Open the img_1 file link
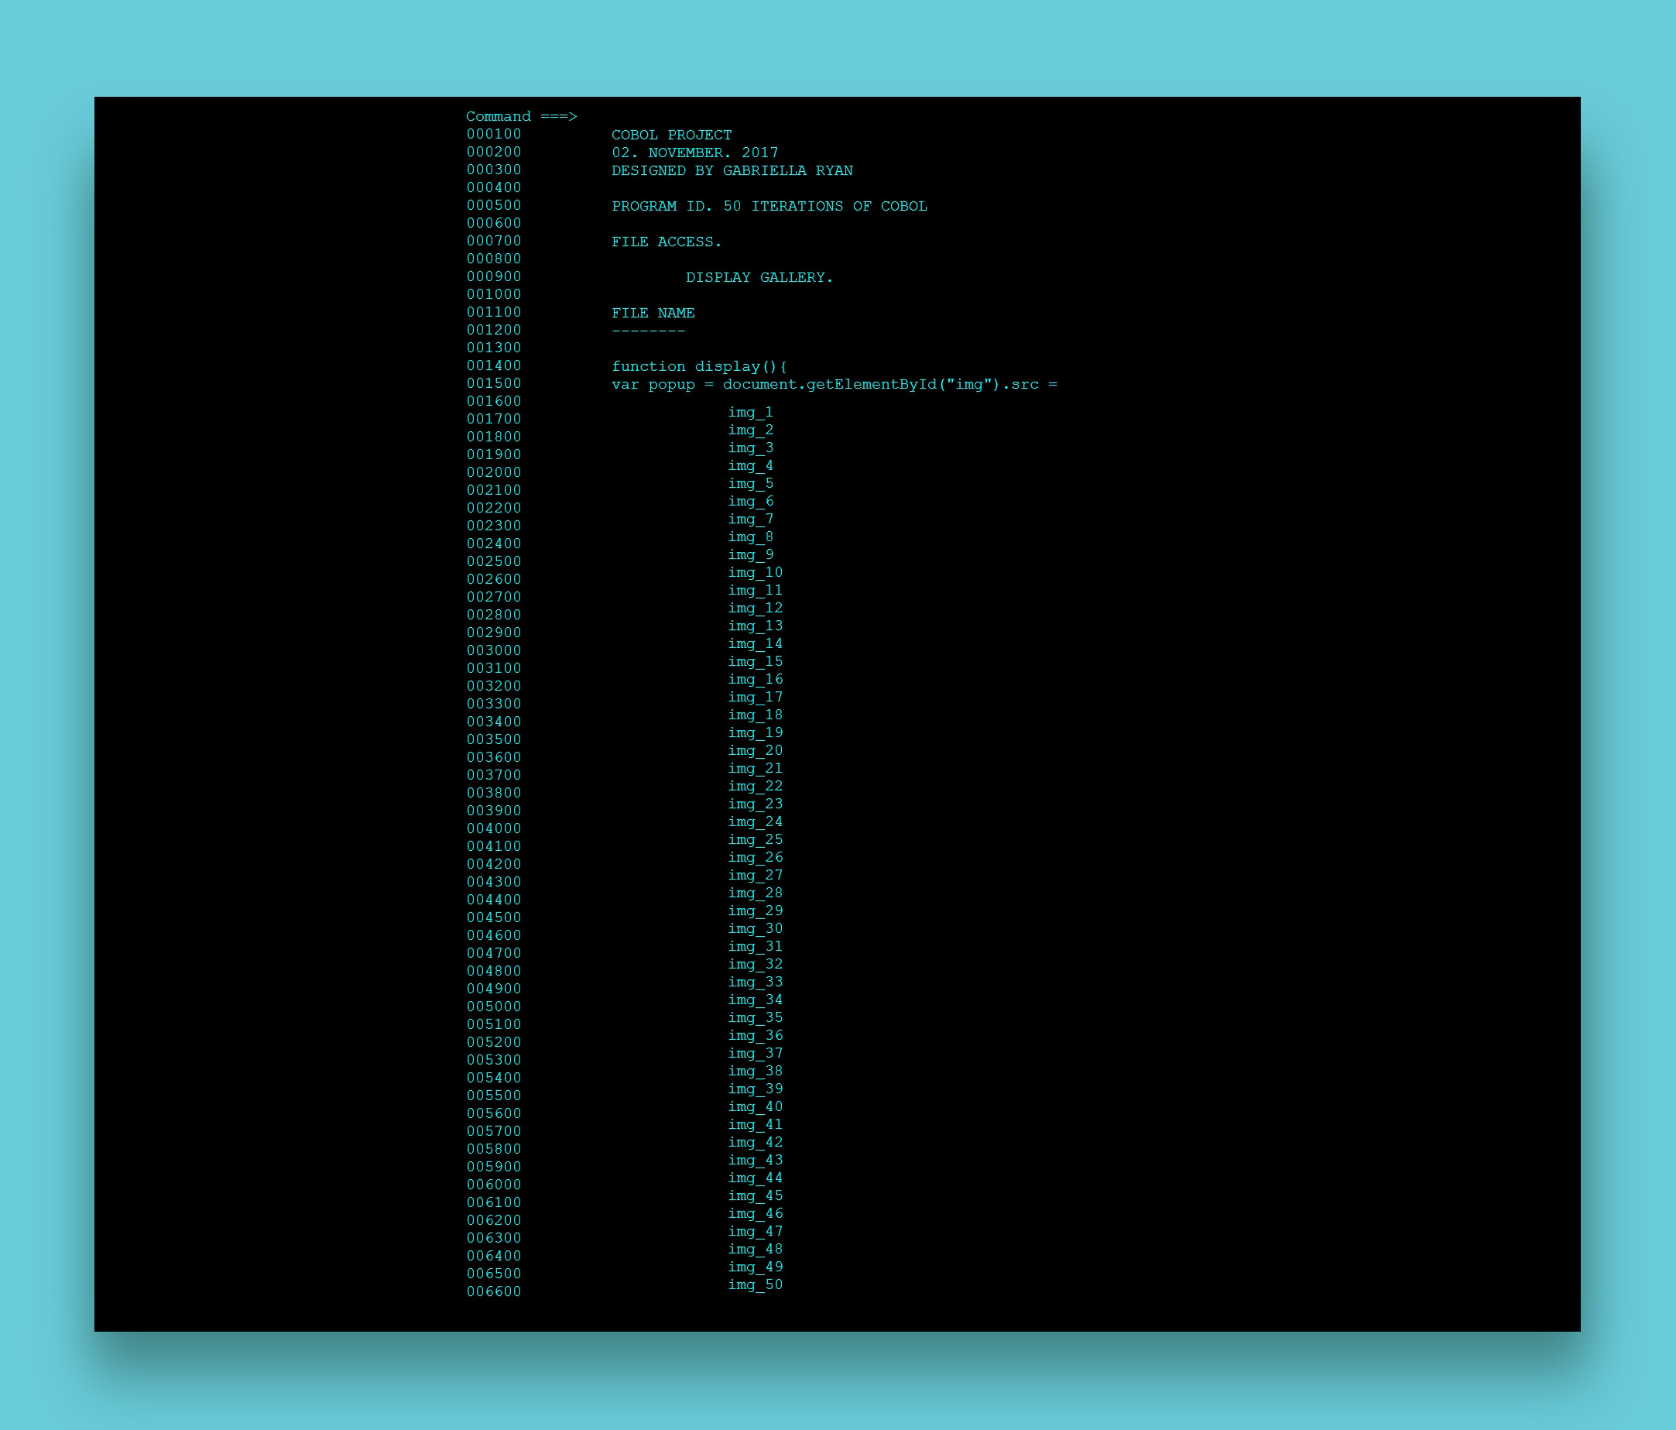The width and height of the screenshot is (1676, 1430). (750, 413)
